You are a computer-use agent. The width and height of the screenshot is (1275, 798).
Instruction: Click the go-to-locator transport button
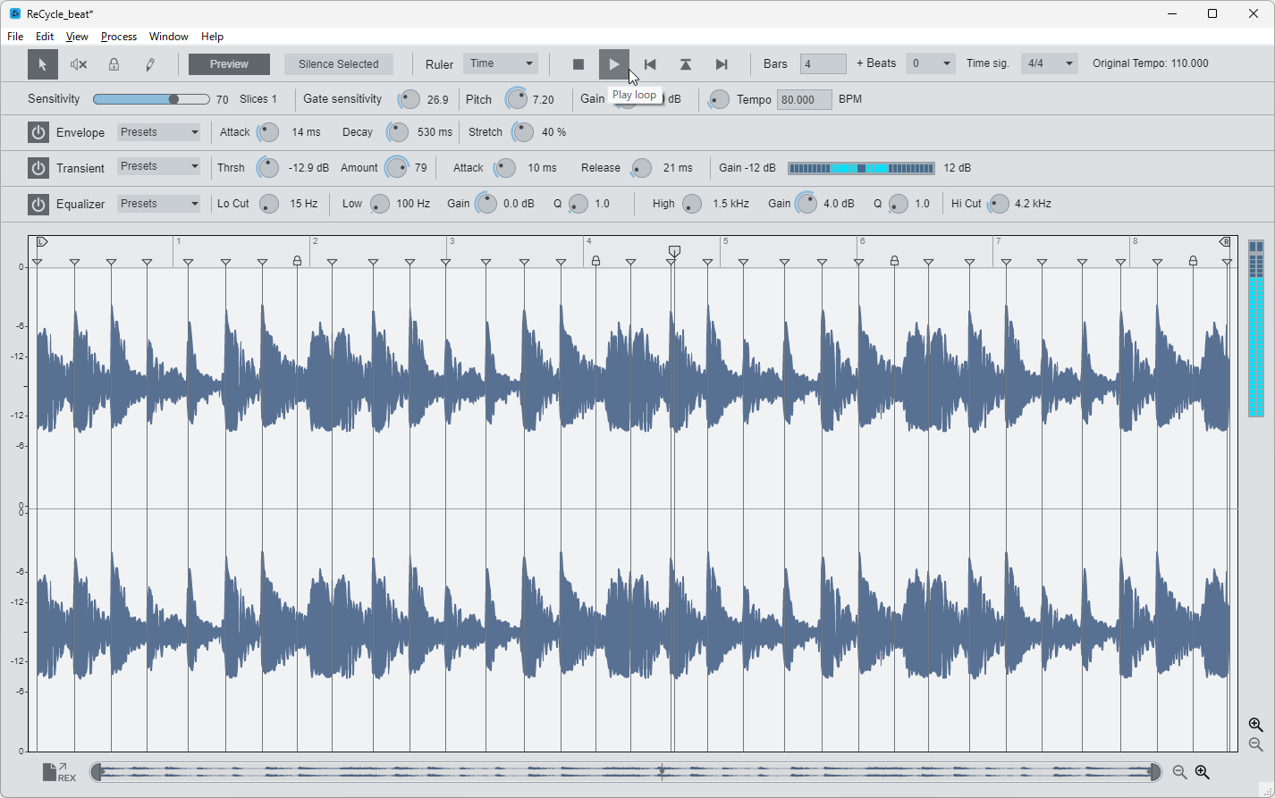coord(686,64)
